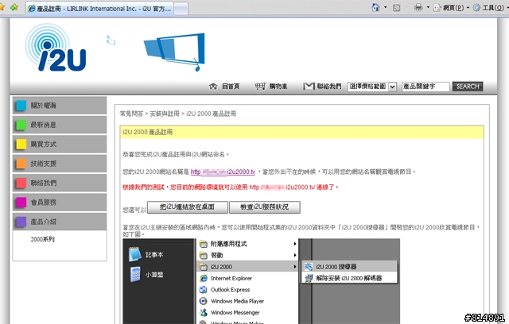Image resolution: width=509 pixels, height=324 pixels.
Task: Expand i2U 2000 start menu folder
Action: point(247,267)
